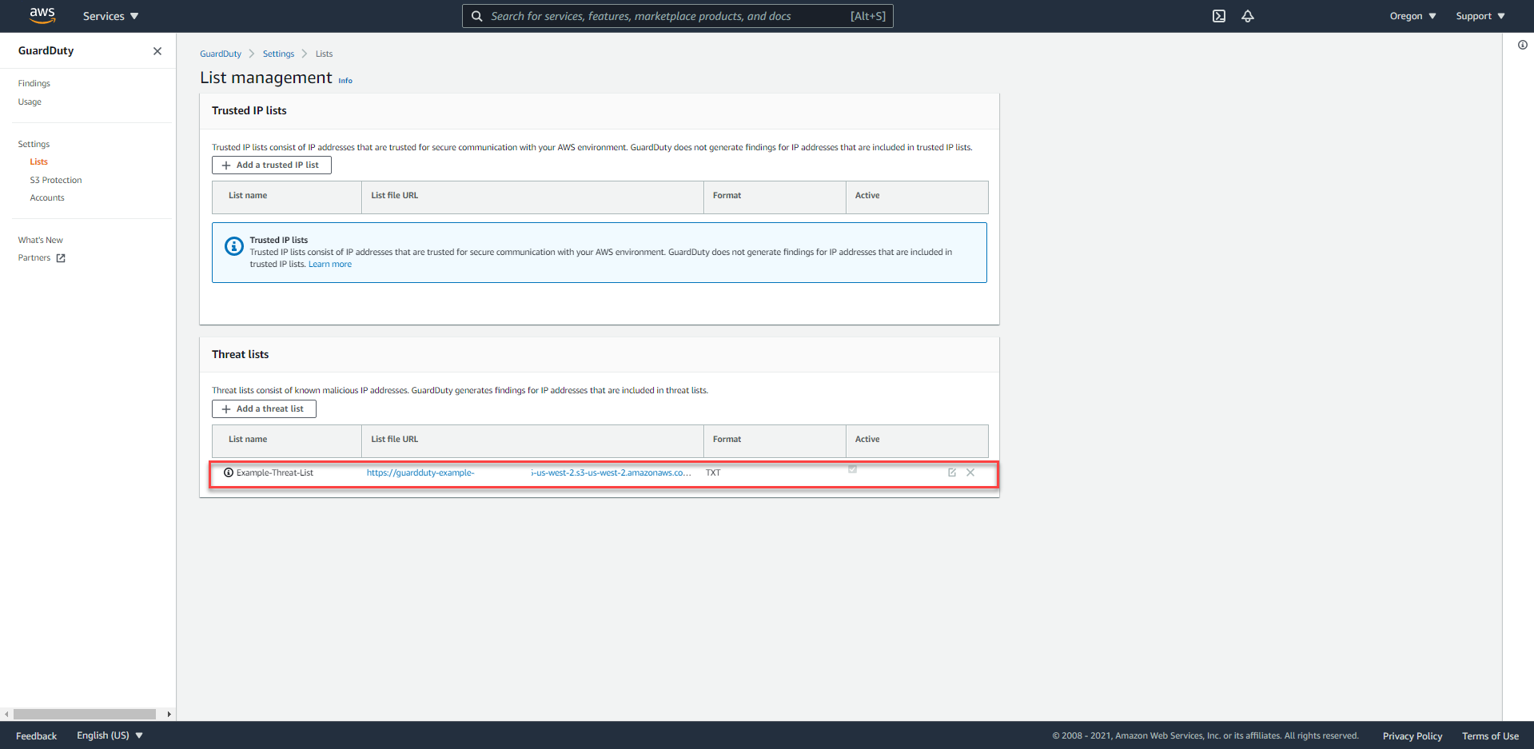This screenshot has width=1534, height=749.
Task: Click the Feedback button in footer
Action: coord(37,735)
